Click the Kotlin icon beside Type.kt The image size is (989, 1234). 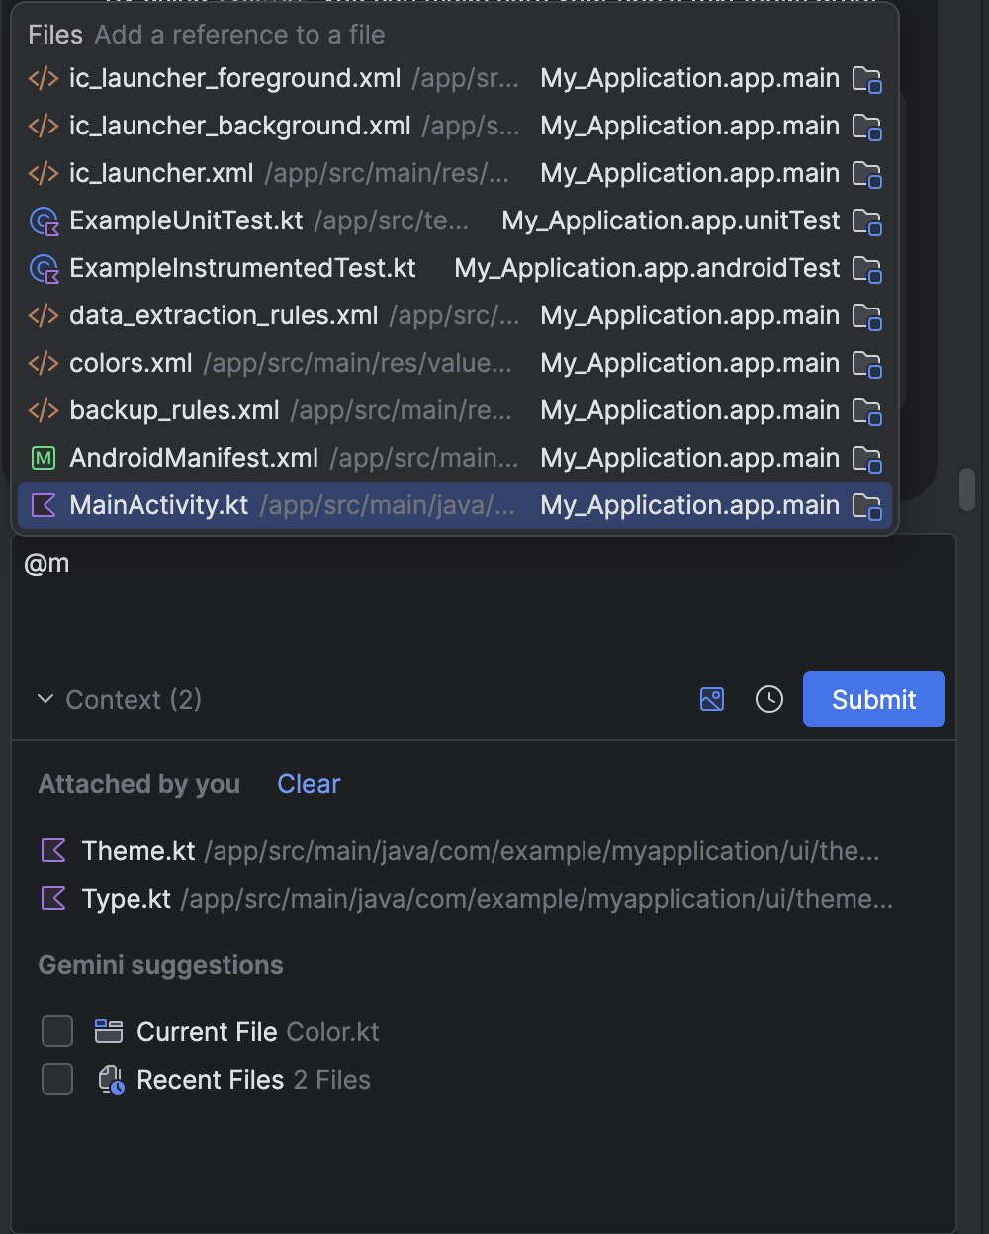pos(53,898)
